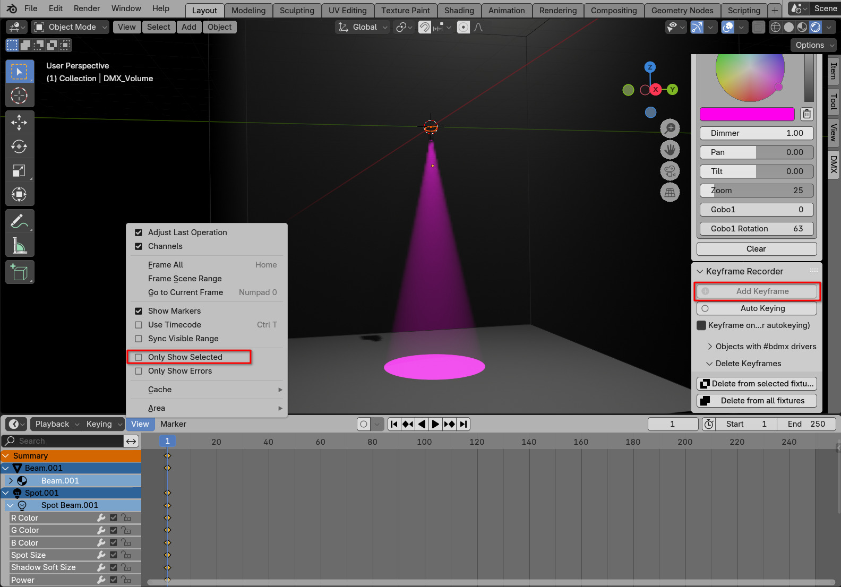
Task: Toggle the camera view icon
Action: 670,171
